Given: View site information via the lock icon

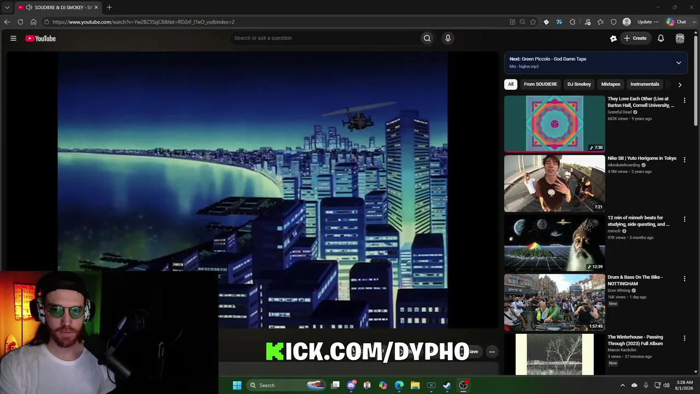Looking at the screenshot, I should [47, 22].
